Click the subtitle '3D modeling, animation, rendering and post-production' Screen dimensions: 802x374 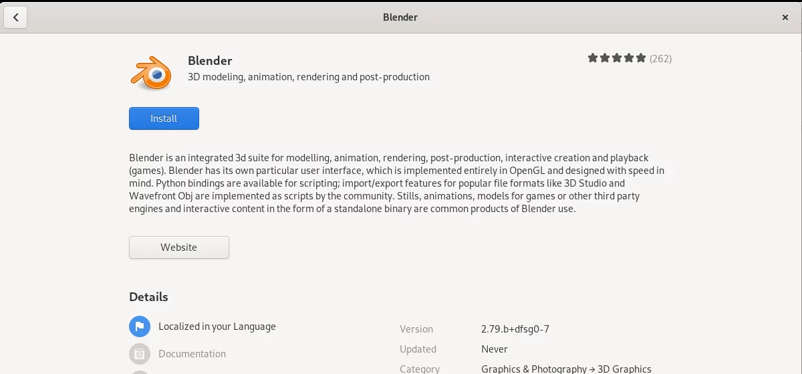(309, 77)
